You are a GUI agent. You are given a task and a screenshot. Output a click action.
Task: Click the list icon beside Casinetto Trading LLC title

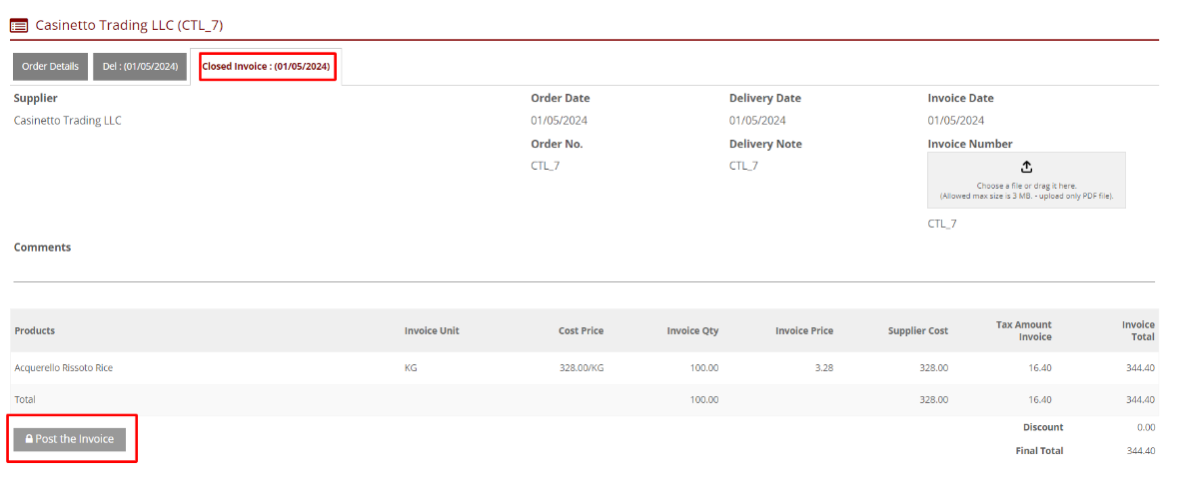(19, 26)
